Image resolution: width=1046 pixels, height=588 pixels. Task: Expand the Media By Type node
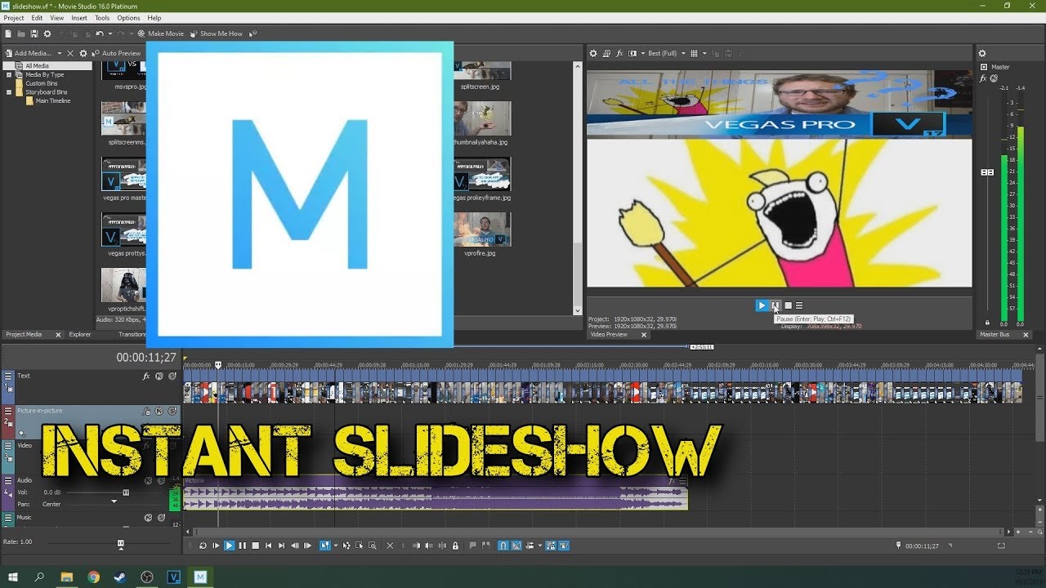tap(9, 74)
